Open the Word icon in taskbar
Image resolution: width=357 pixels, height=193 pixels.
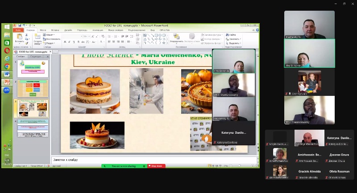pyautogui.click(x=7, y=74)
